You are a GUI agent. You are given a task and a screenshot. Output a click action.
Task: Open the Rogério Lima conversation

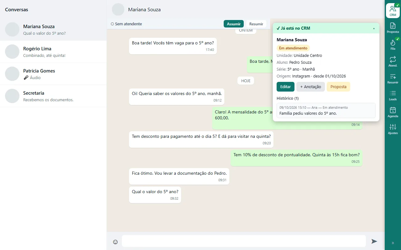tap(53, 52)
